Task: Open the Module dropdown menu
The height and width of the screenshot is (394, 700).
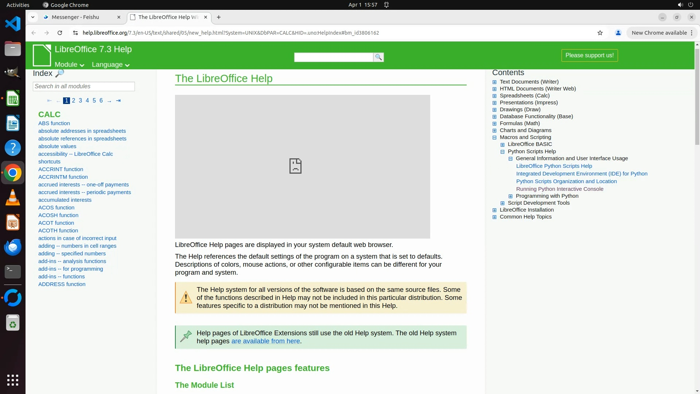Action: [x=69, y=65]
